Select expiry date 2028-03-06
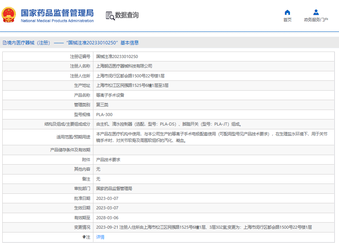339x245 pixels. click(107, 218)
